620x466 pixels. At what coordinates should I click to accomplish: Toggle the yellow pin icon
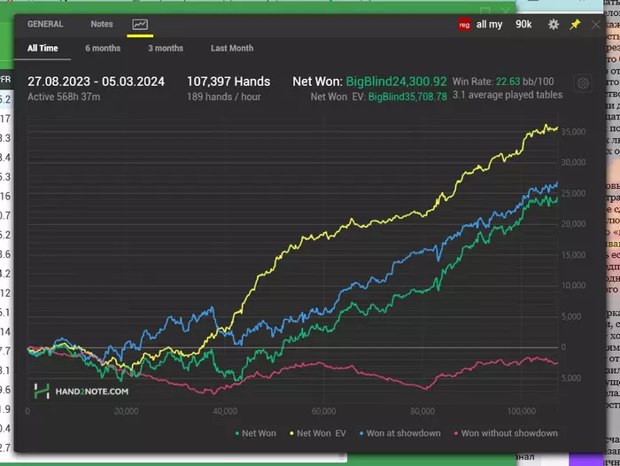click(575, 25)
